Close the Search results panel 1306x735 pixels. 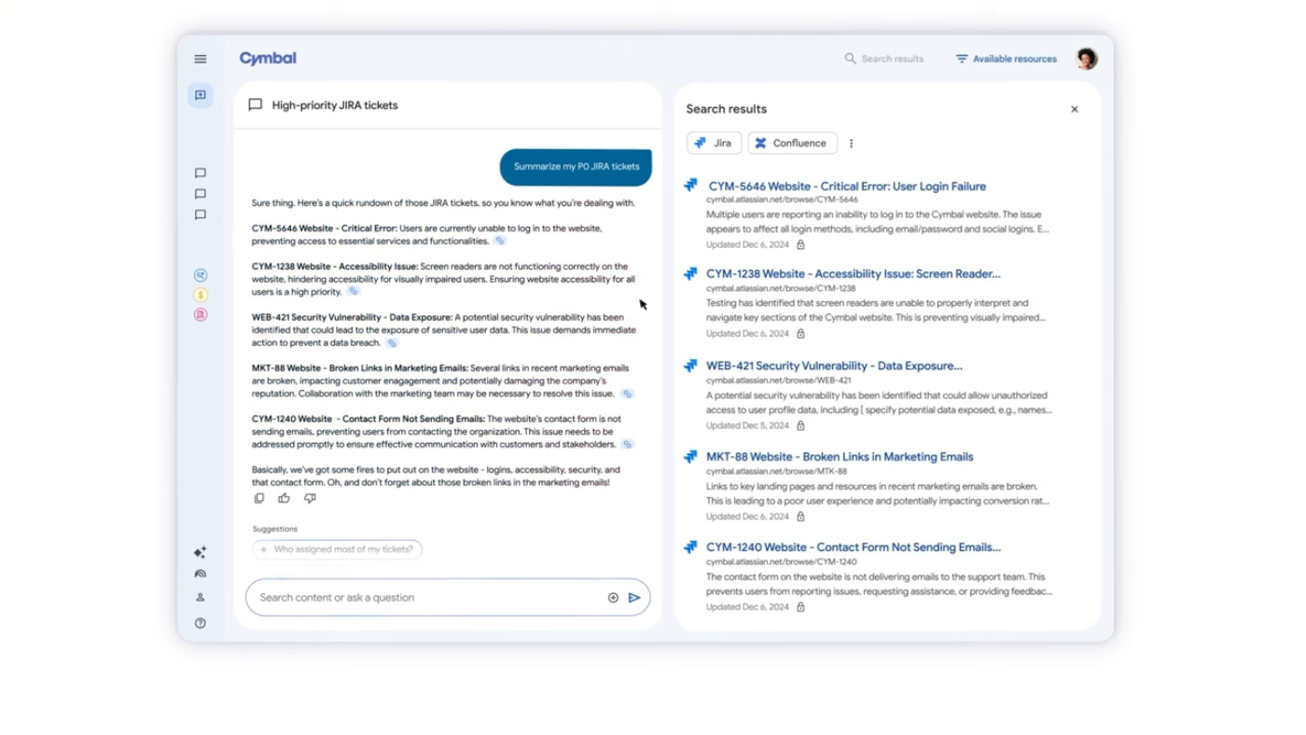click(x=1075, y=109)
